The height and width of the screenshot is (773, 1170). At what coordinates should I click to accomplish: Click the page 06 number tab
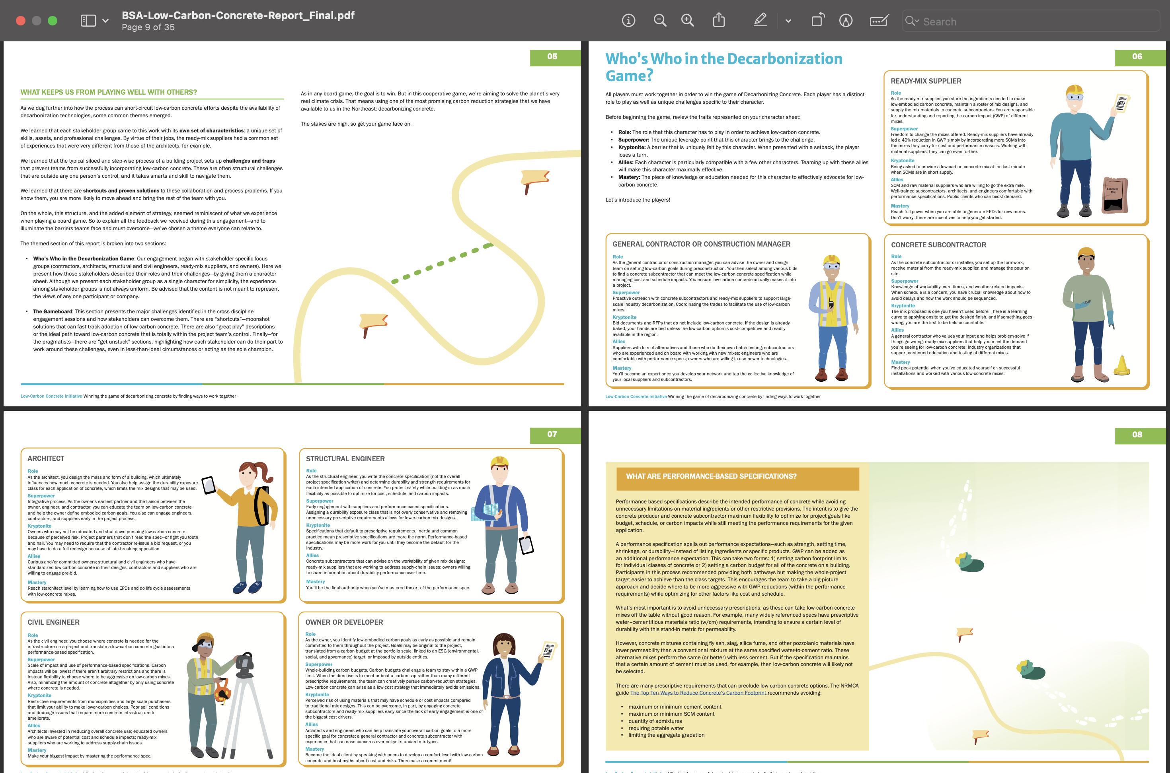pyautogui.click(x=1137, y=57)
